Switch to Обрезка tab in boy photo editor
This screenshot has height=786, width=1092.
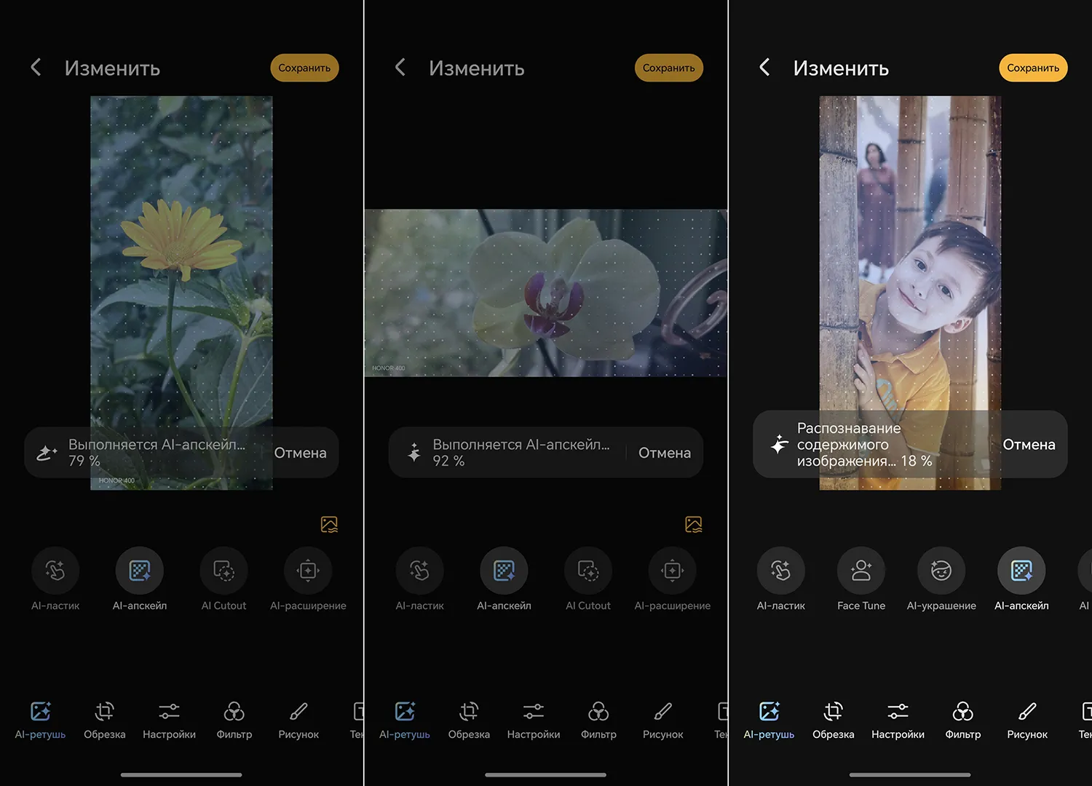click(x=833, y=719)
